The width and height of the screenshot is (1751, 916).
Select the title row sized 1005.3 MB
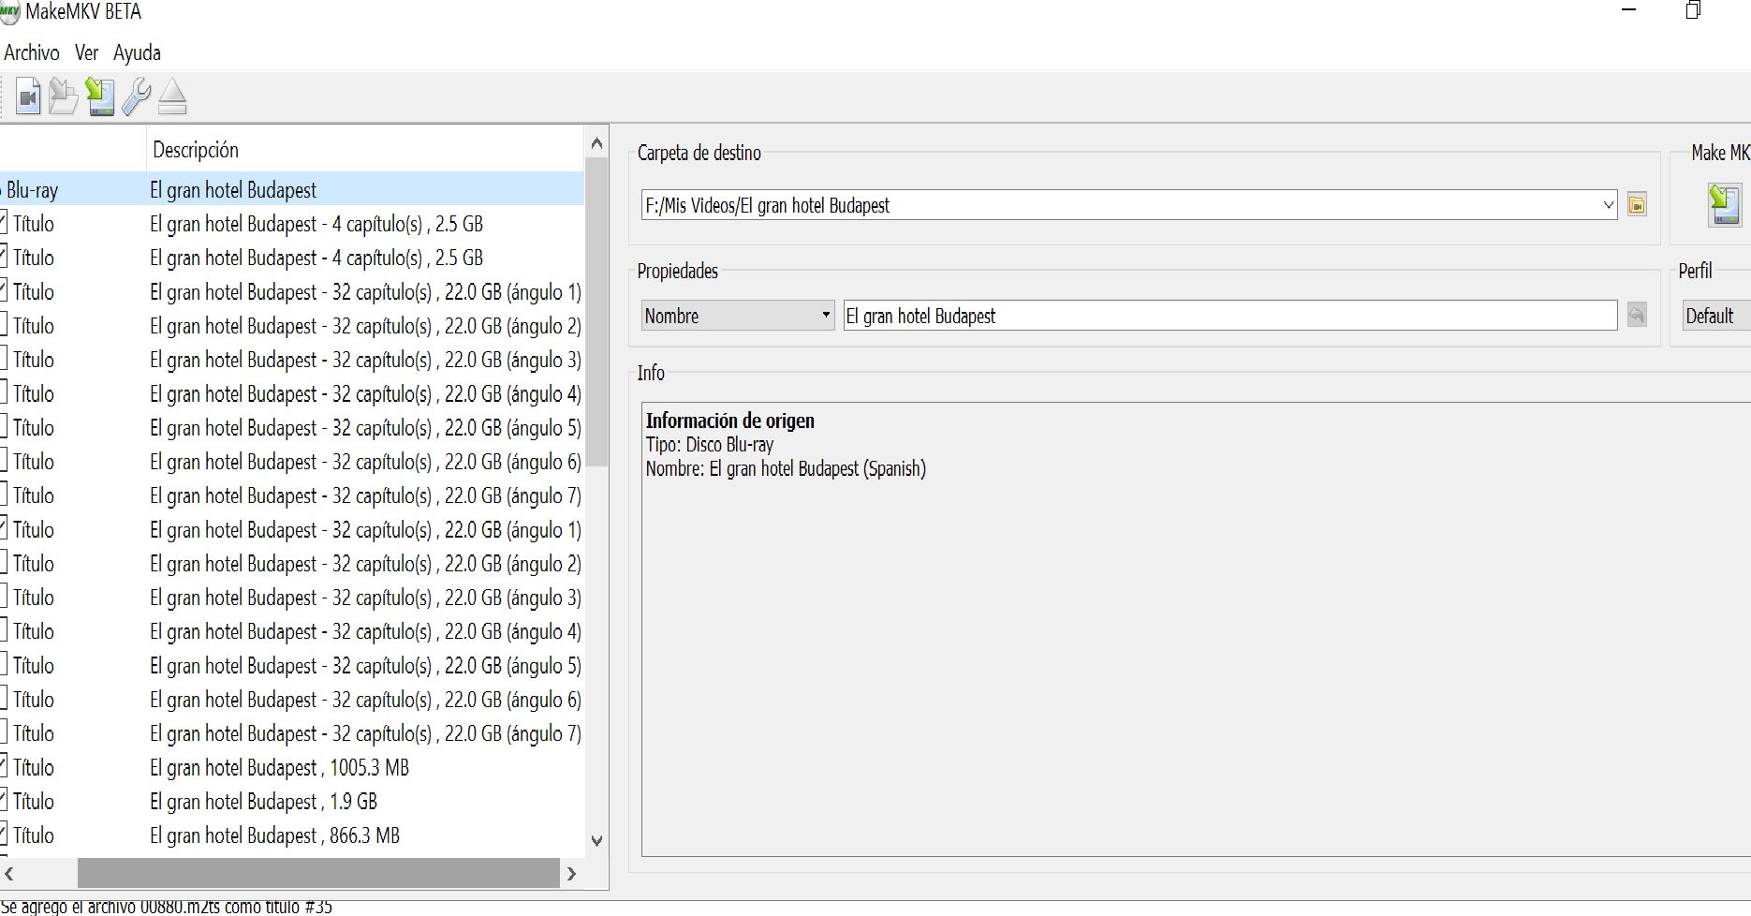[x=292, y=767]
